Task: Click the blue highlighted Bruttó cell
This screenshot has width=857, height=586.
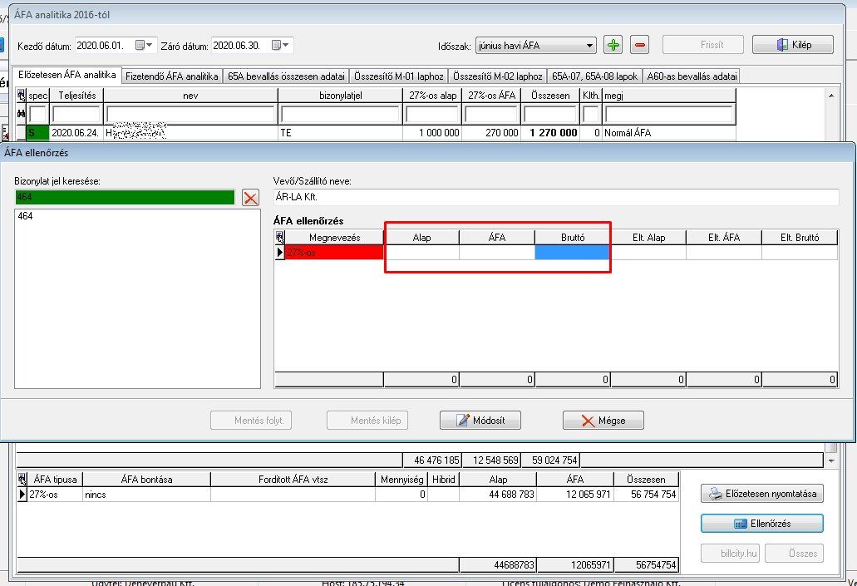Action: click(572, 252)
